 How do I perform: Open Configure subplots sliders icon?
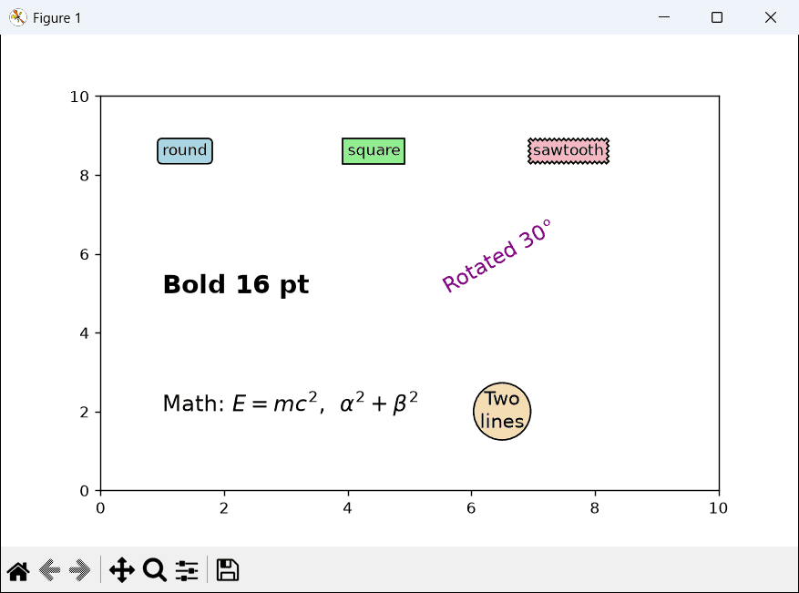(187, 570)
